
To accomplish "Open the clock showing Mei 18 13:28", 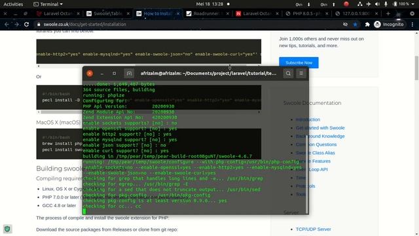I will [x=209, y=5].
